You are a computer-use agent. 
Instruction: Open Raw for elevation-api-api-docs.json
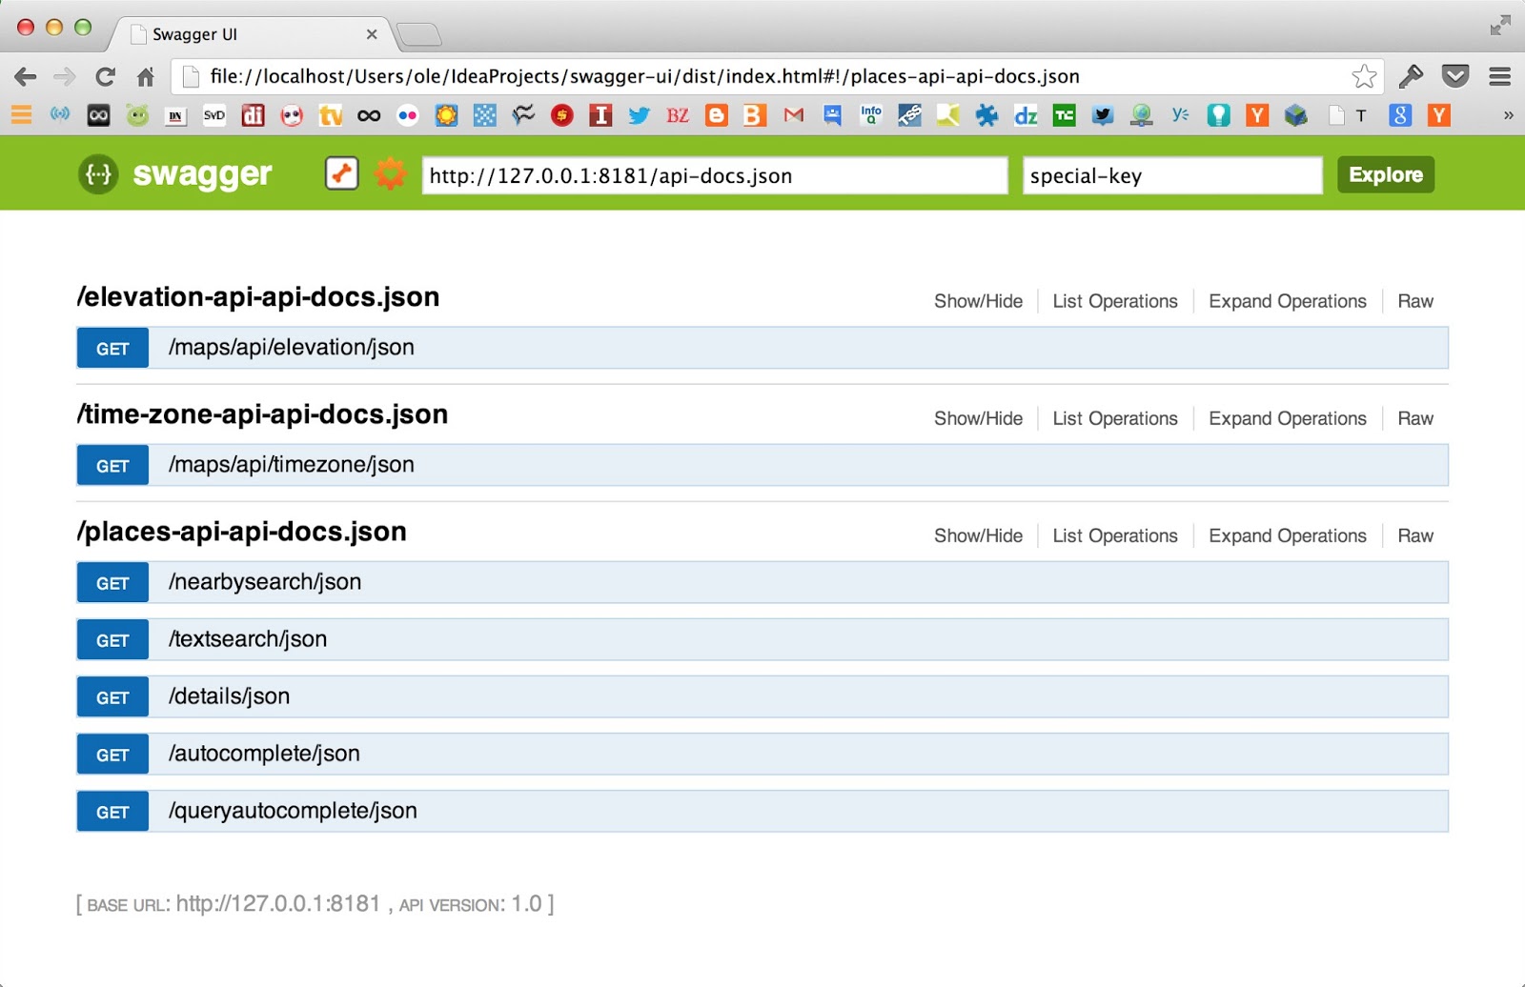point(1415,301)
